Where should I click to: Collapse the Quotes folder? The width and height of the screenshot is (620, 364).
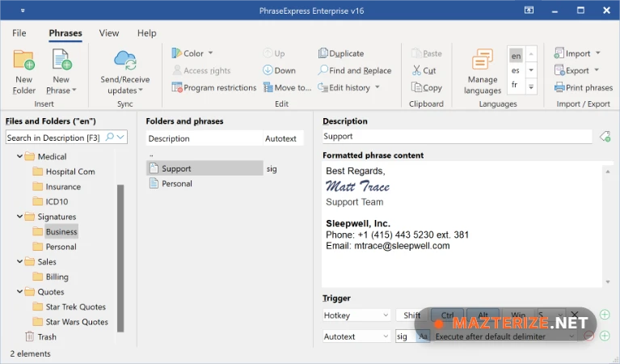click(x=19, y=291)
